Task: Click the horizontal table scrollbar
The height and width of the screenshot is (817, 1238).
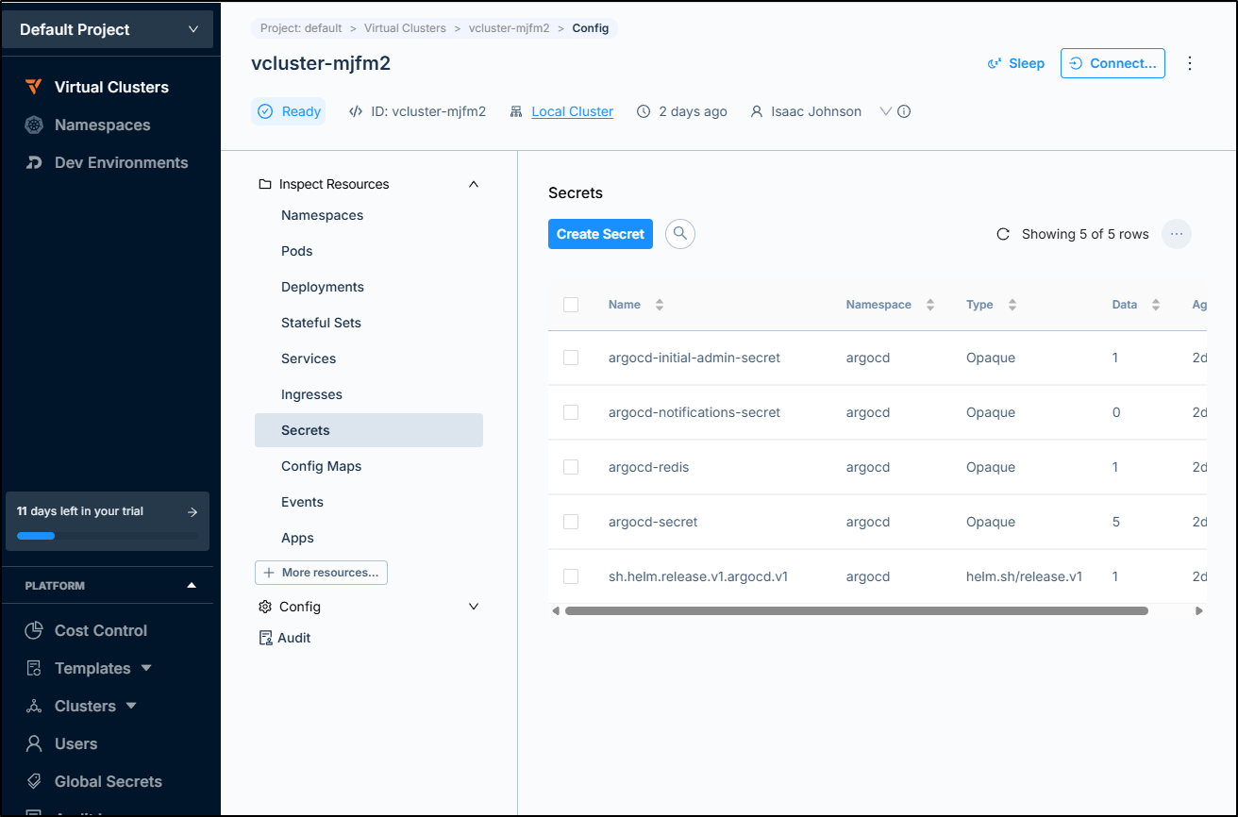Action: (x=856, y=611)
